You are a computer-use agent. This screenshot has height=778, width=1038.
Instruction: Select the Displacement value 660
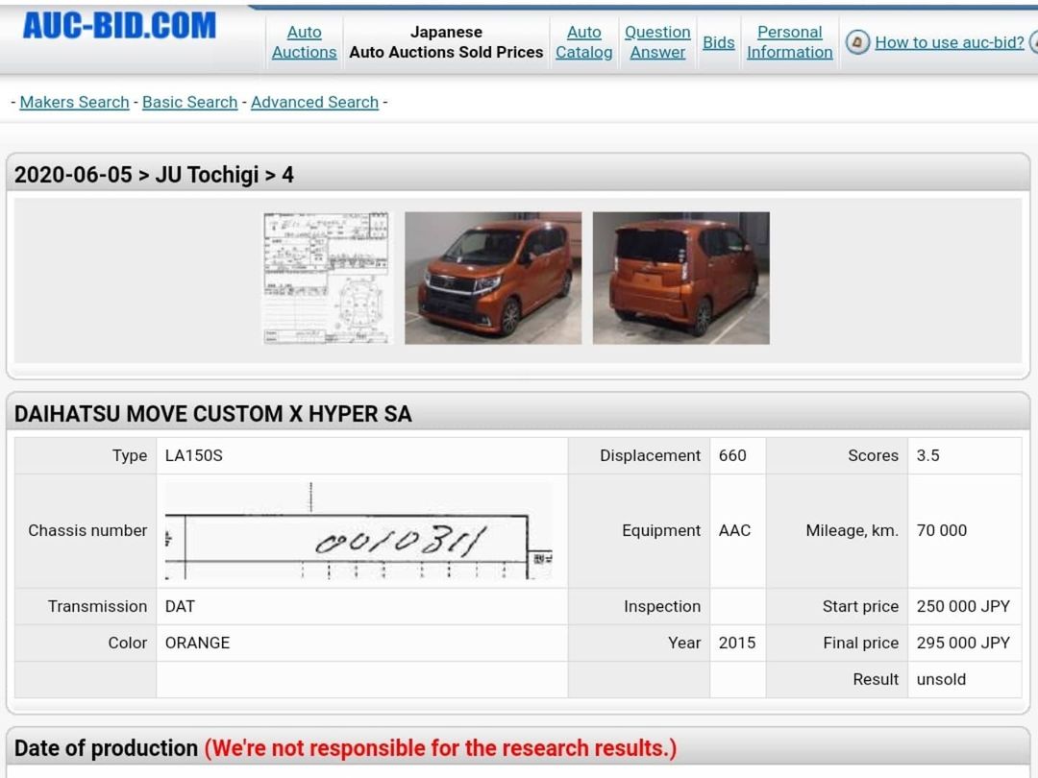coord(732,456)
